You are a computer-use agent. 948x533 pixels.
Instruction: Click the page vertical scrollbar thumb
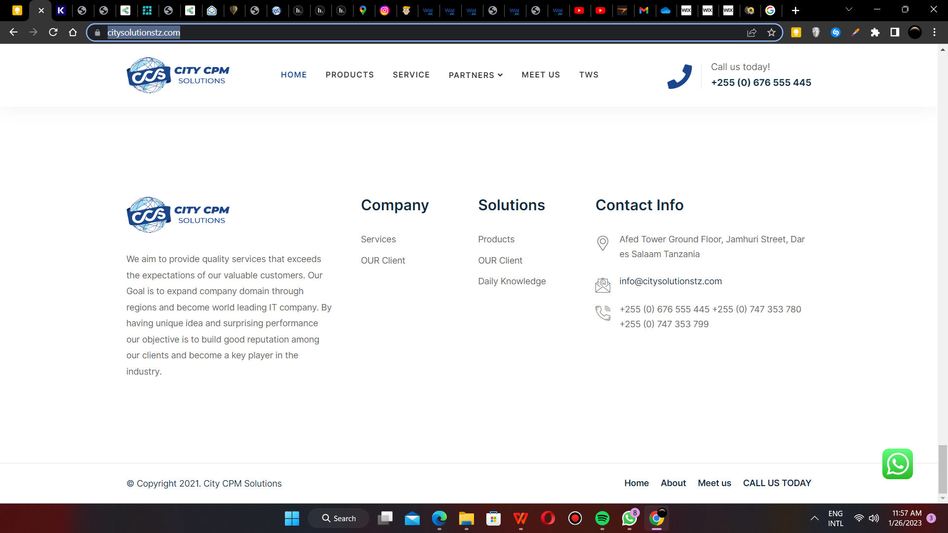943,468
